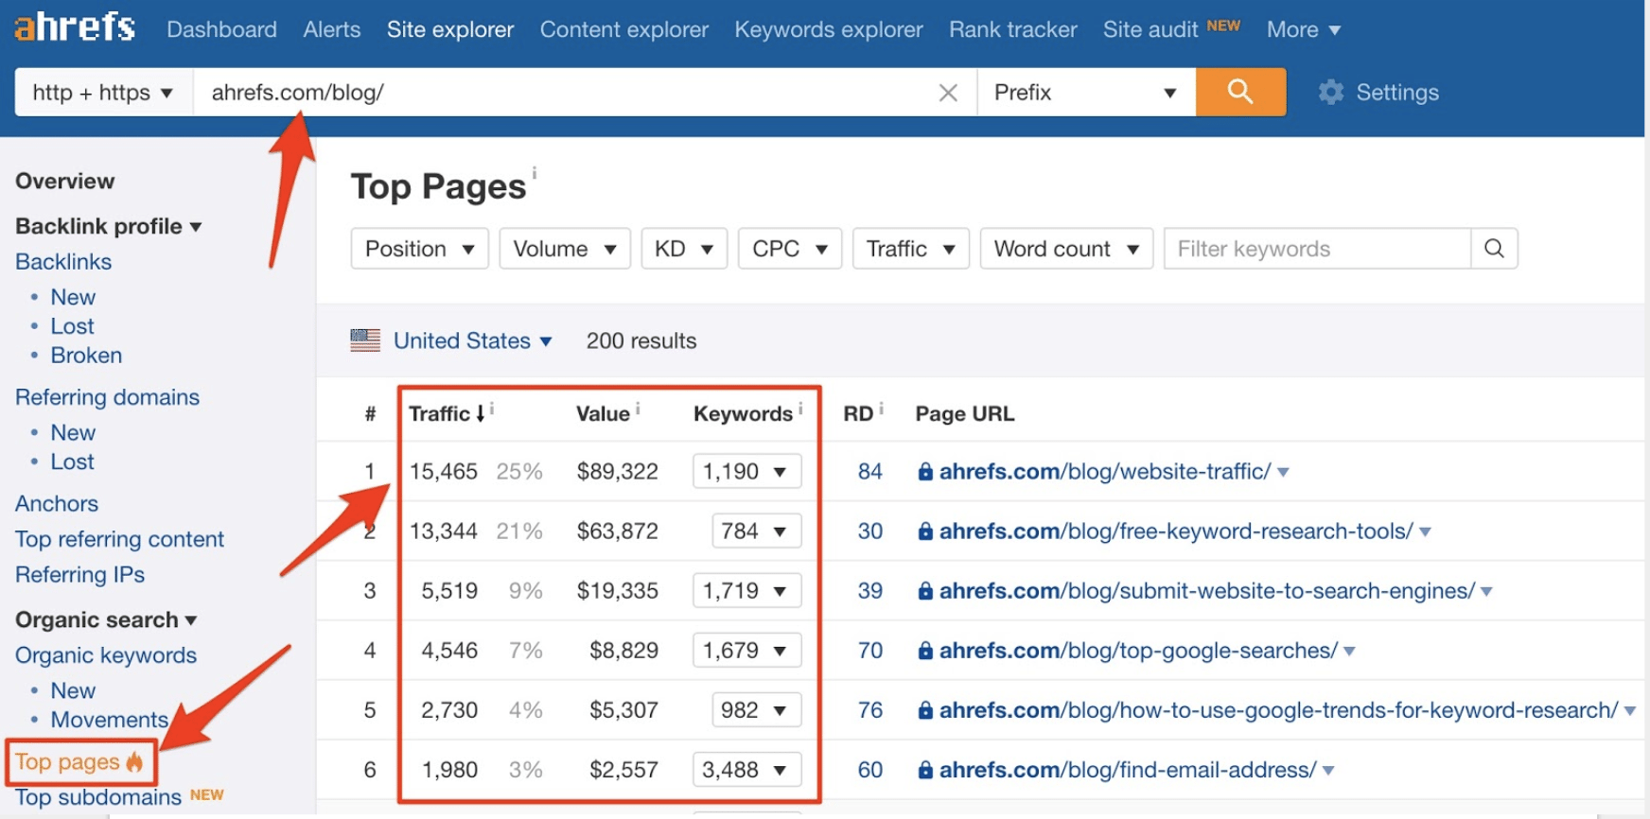Viewport: 1650px width, 819px height.
Task: Expand the More menu
Action: (1303, 29)
